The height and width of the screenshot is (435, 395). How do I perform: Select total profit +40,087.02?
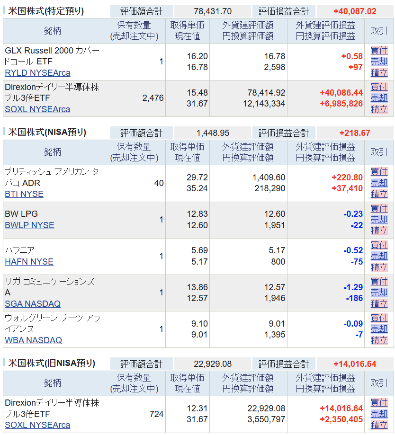click(355, 11)
